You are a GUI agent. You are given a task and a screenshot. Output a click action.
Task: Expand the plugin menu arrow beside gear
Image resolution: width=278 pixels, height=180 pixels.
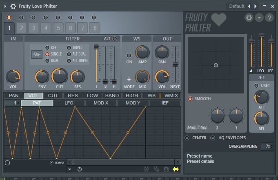5,6
